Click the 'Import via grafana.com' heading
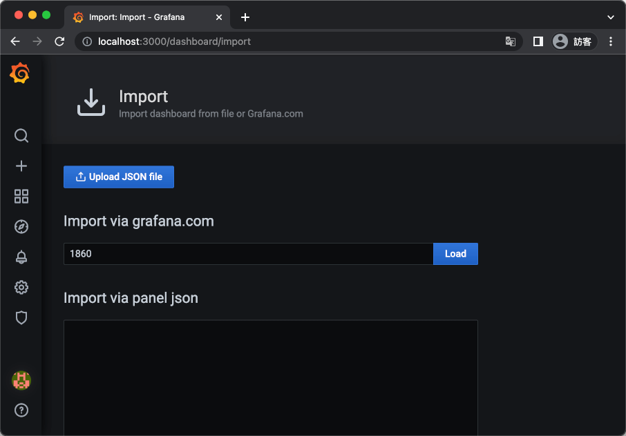The image size is (626, 436). [x=138, y=221]
